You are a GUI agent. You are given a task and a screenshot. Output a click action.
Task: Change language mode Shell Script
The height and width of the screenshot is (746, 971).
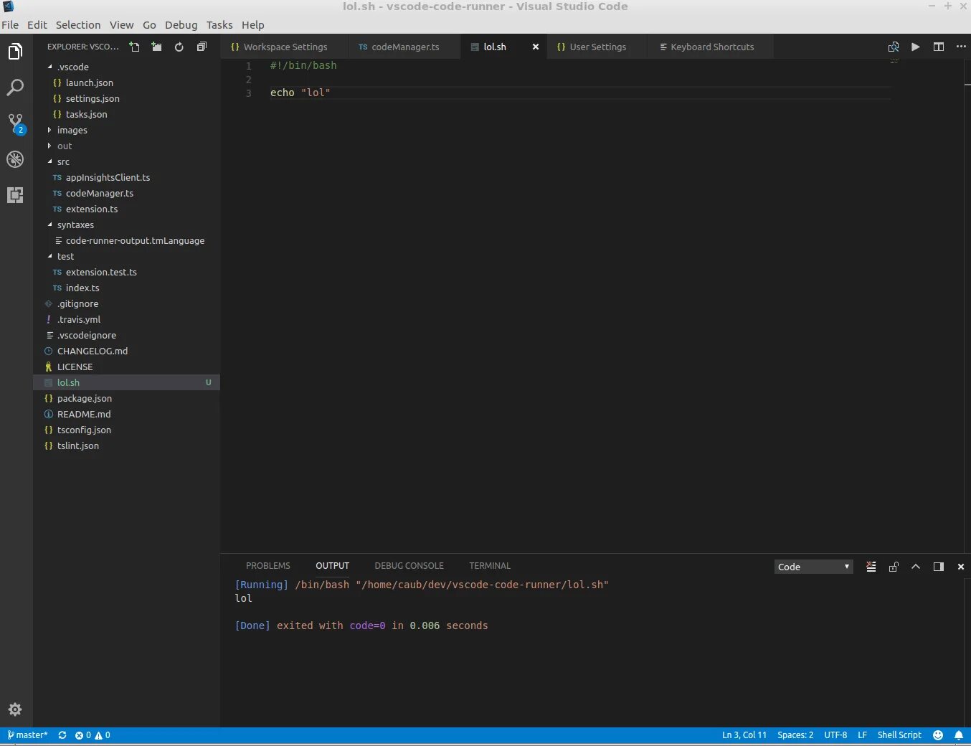pos(899,735)
